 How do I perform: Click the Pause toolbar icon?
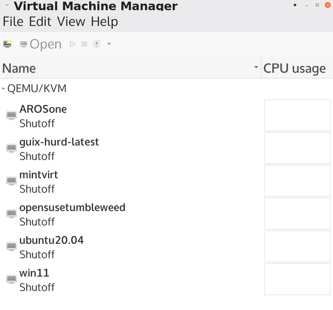click(x=84, y=44)
